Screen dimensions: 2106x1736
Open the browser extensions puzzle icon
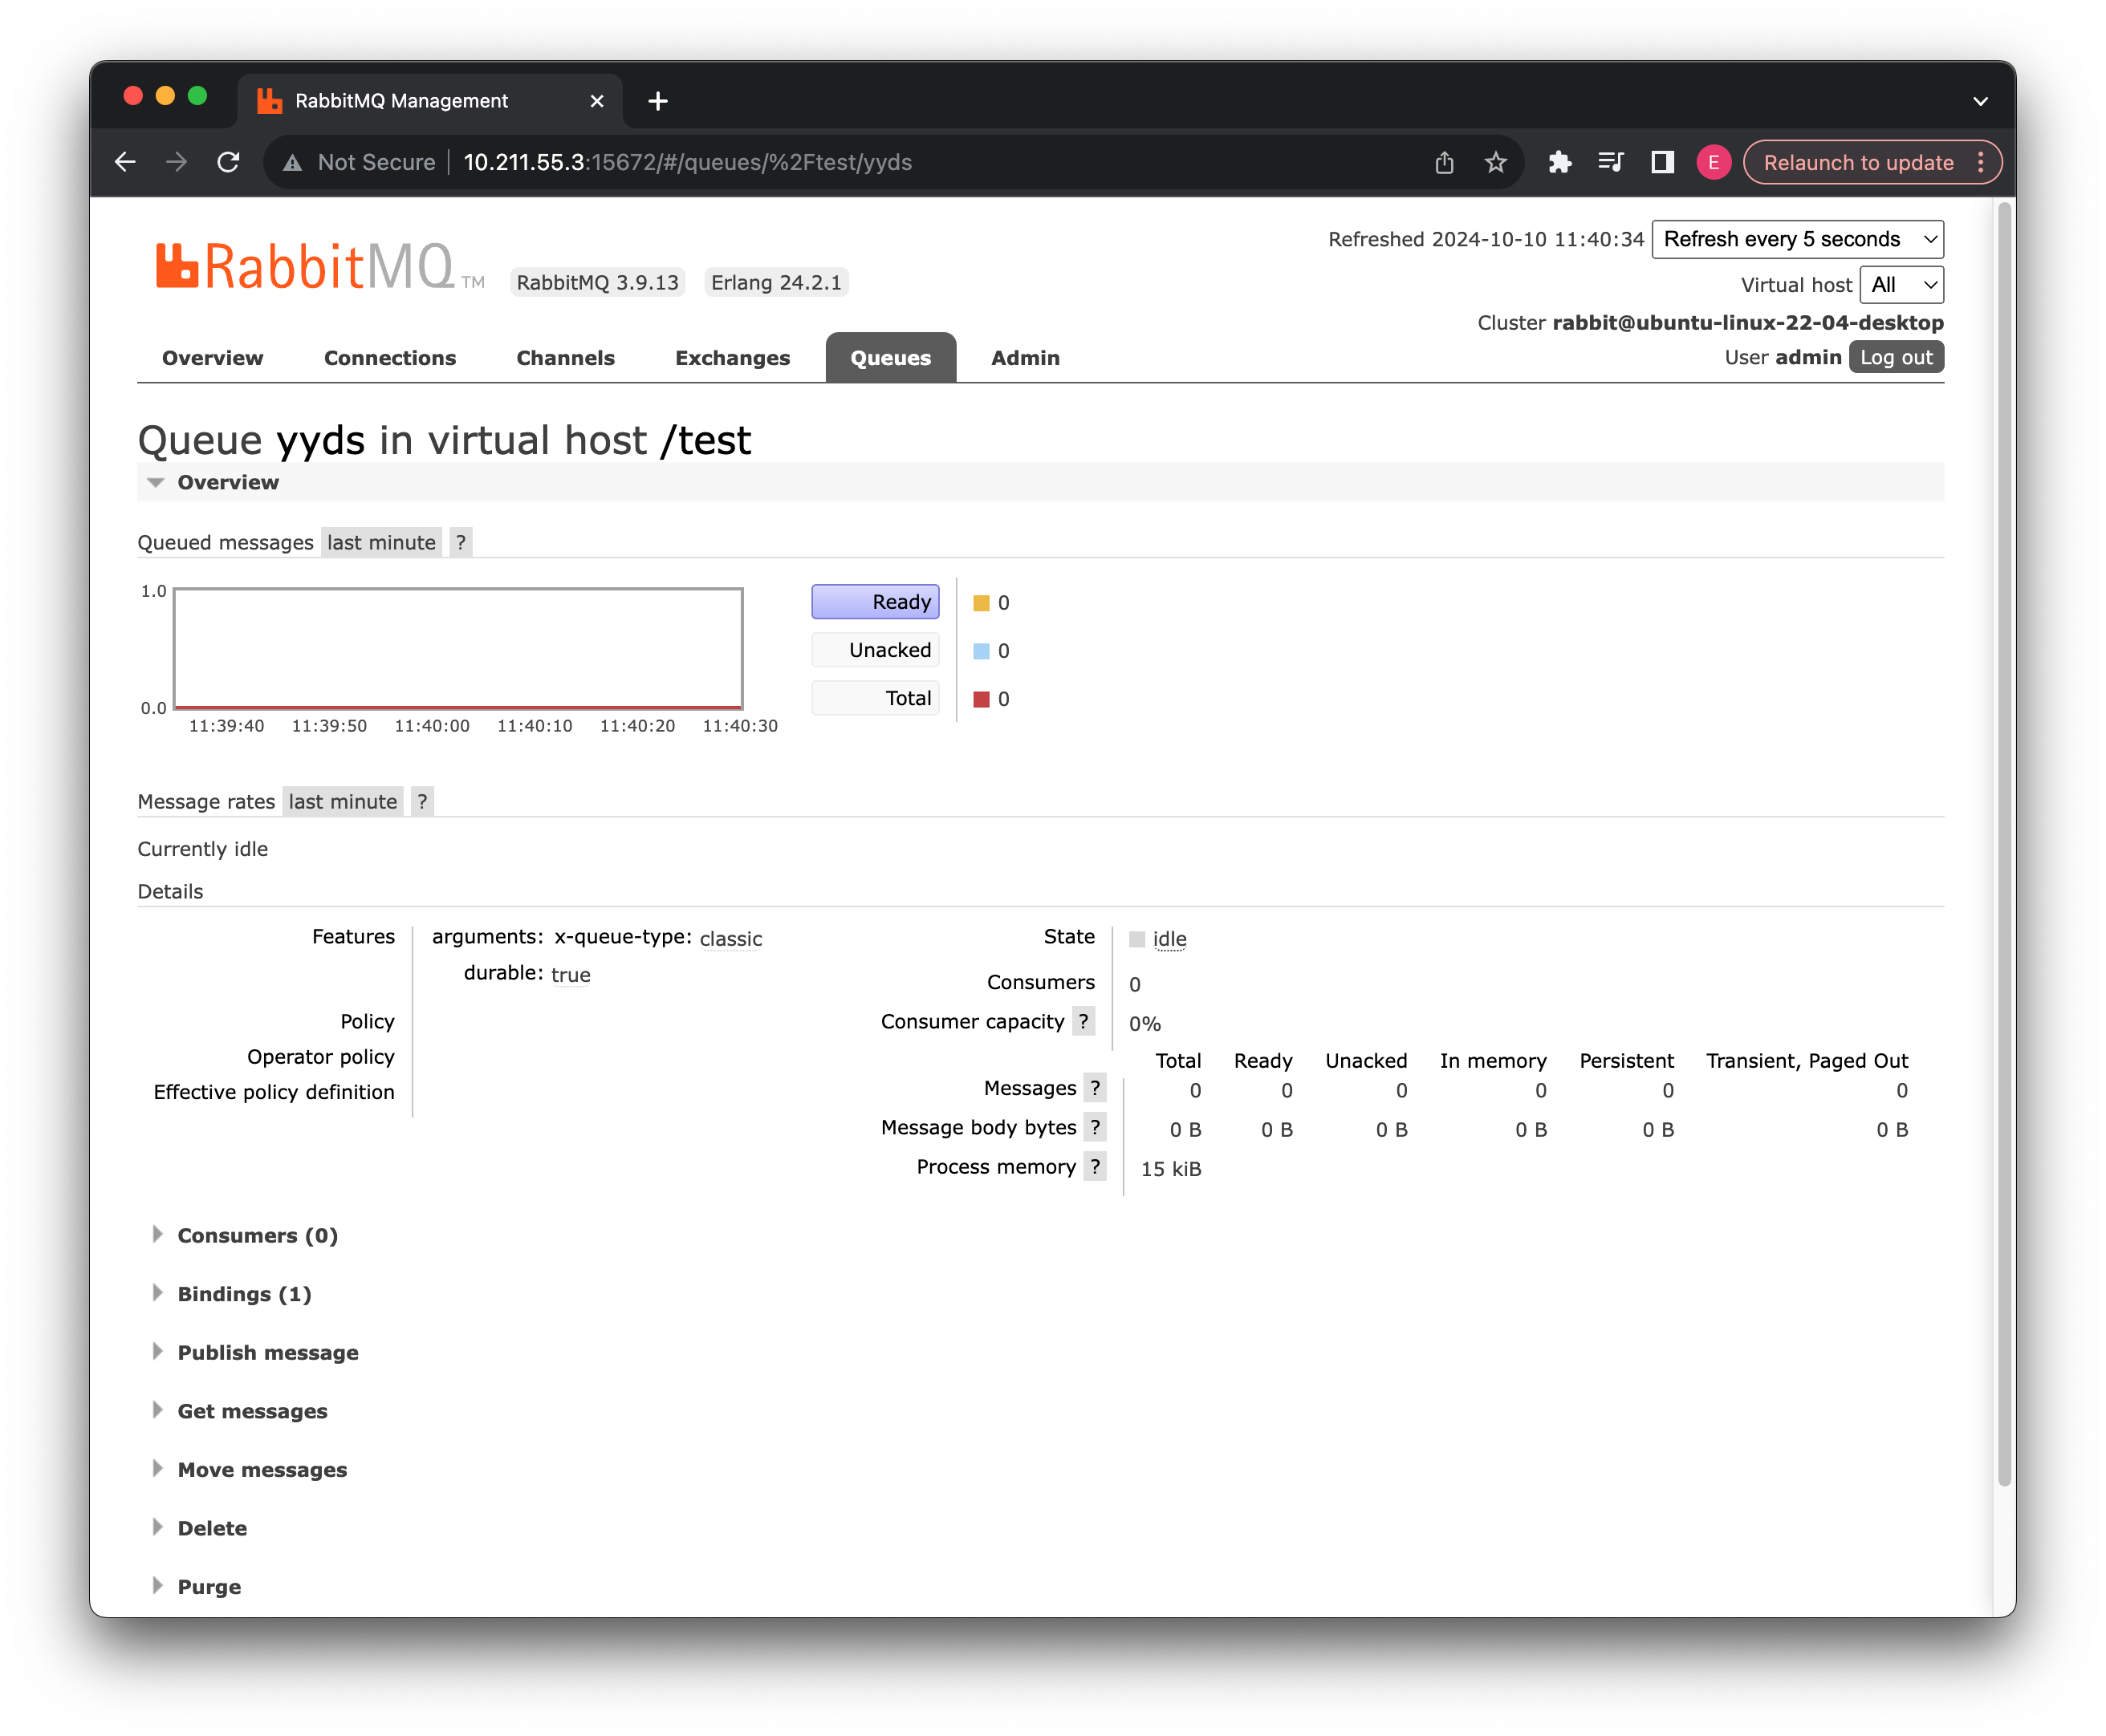[x=1559, y=162]
